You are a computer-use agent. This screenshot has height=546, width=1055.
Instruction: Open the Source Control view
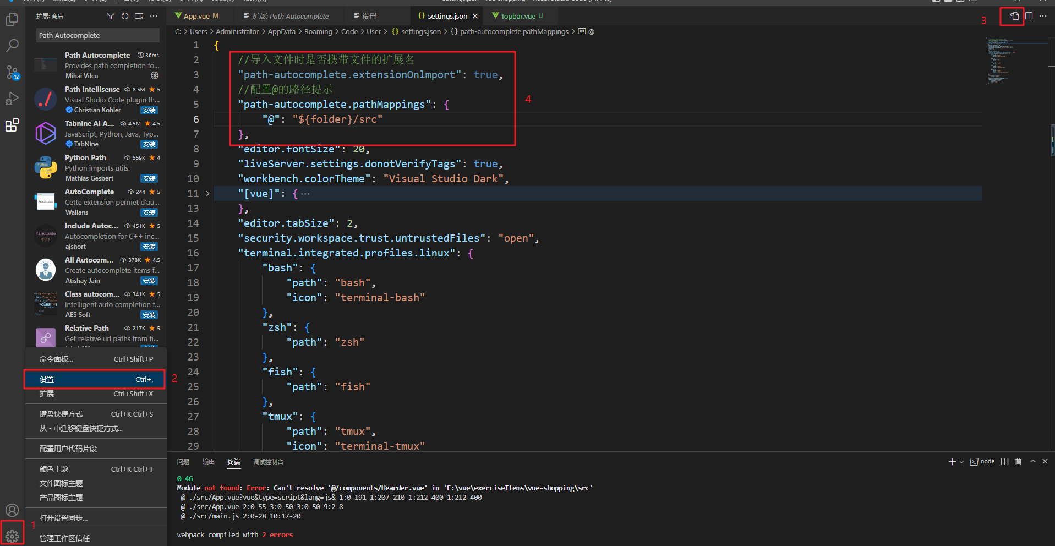(12, 72)
